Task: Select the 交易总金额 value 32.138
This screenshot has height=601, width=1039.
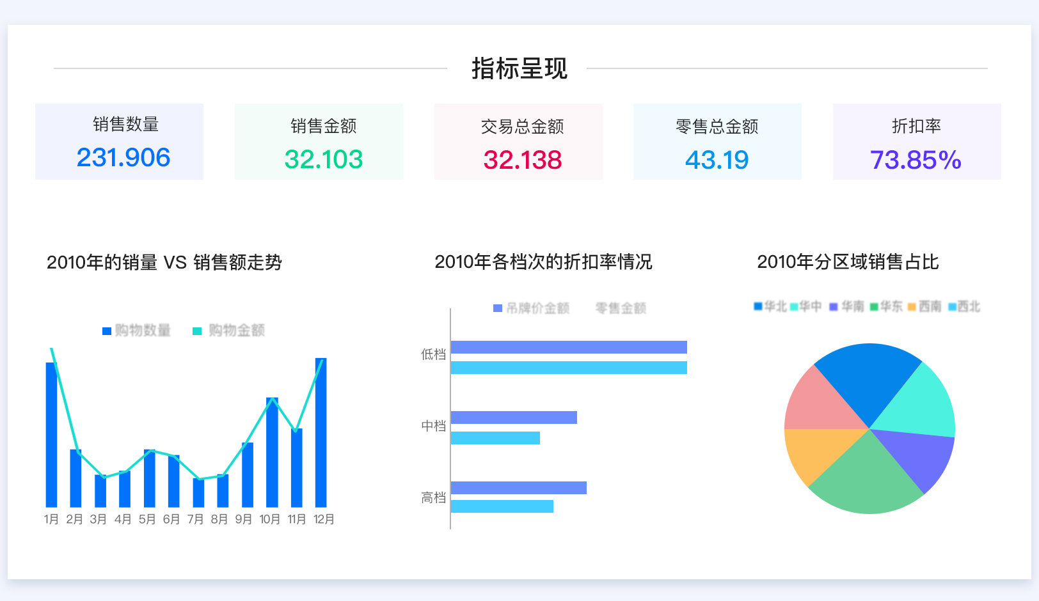Action: click(x=523, y=160)
